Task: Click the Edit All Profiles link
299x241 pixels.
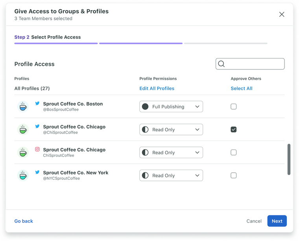Action: 157,88
